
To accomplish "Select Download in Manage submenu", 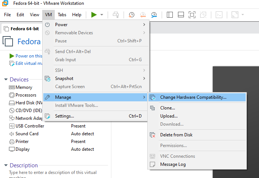I will (x=197, y=124).
